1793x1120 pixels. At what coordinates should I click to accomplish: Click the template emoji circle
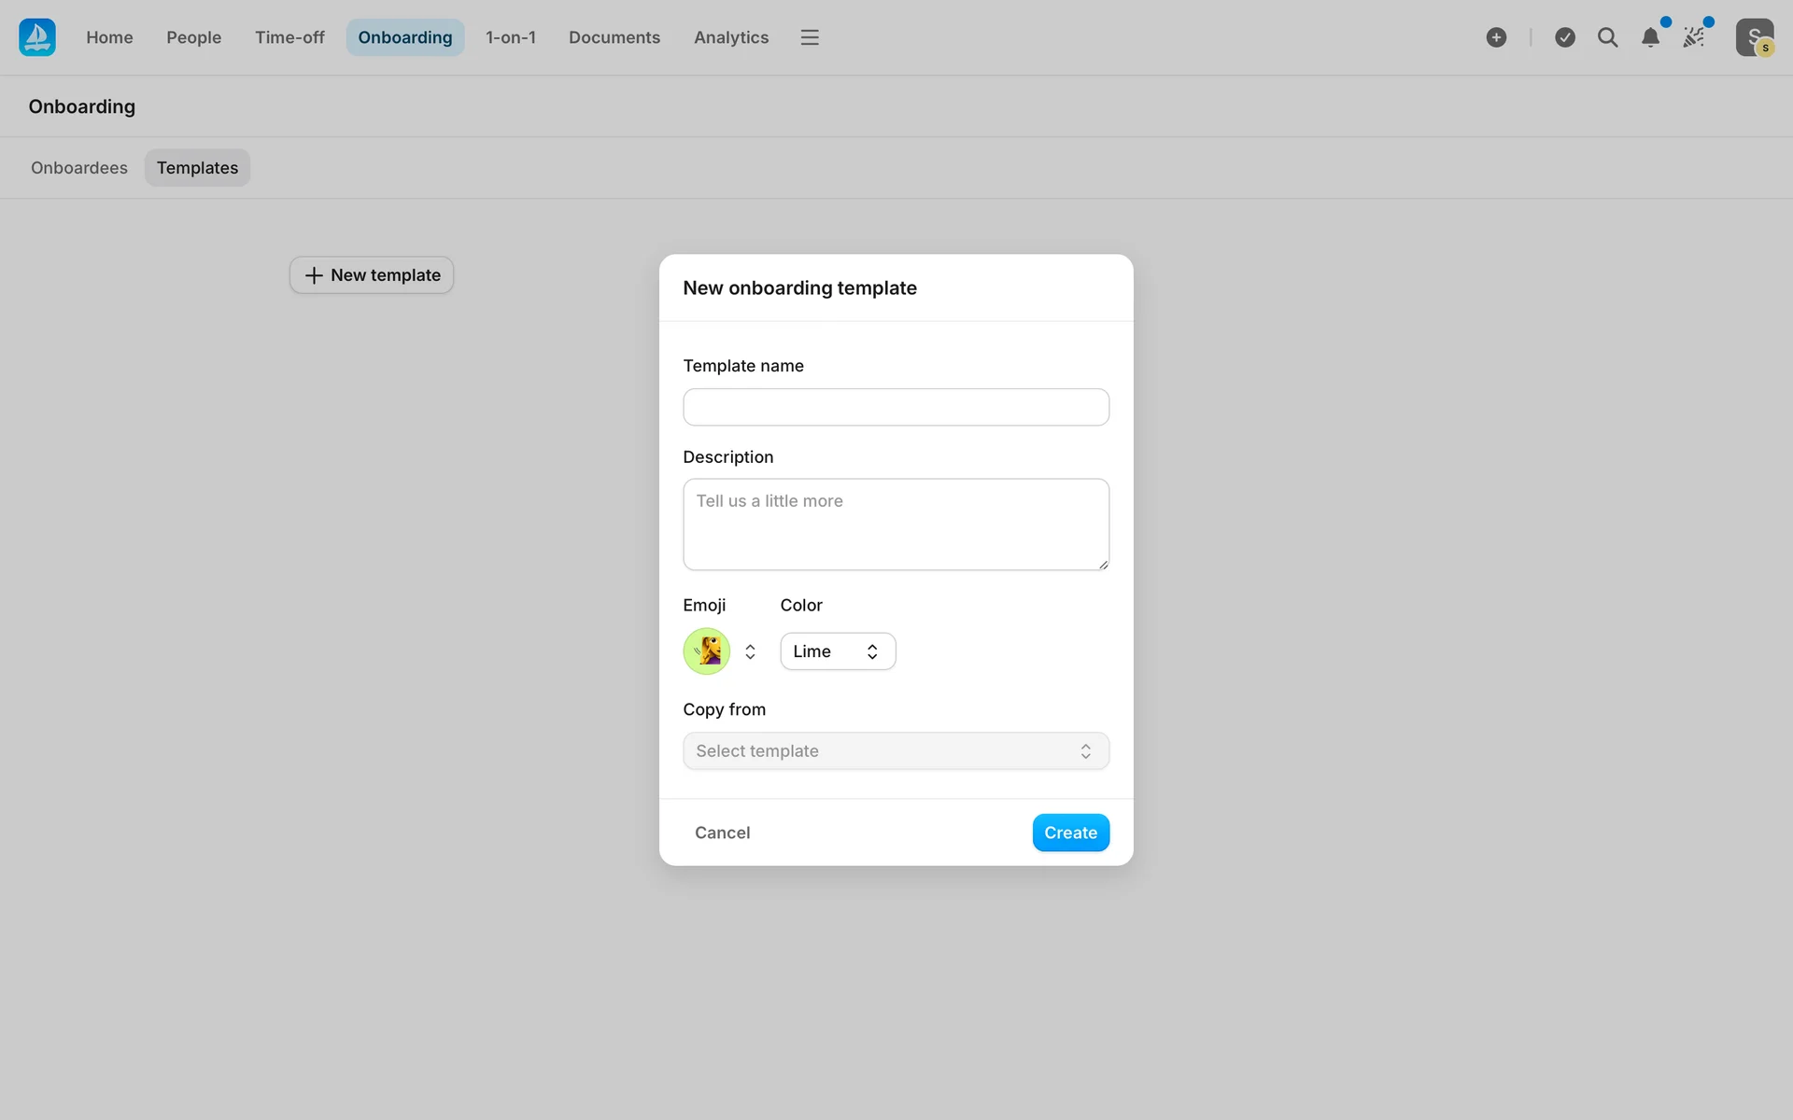click(x=707, y=651)
